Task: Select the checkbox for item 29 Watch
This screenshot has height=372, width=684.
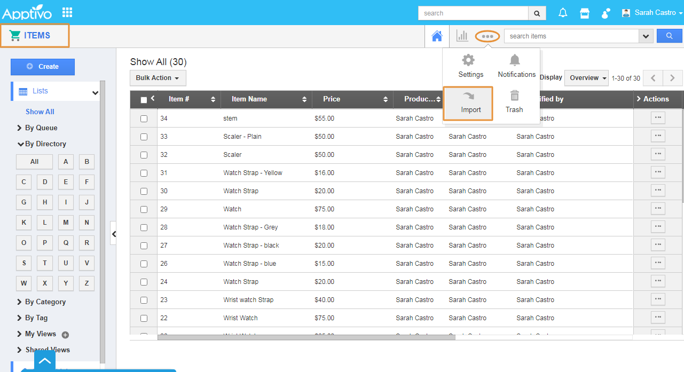Action: click(x=144, y=209)
